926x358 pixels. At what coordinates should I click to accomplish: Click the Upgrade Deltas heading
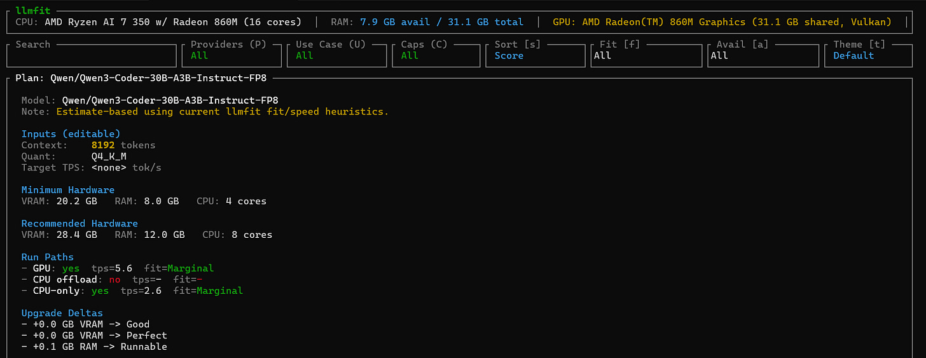[62, 313]
